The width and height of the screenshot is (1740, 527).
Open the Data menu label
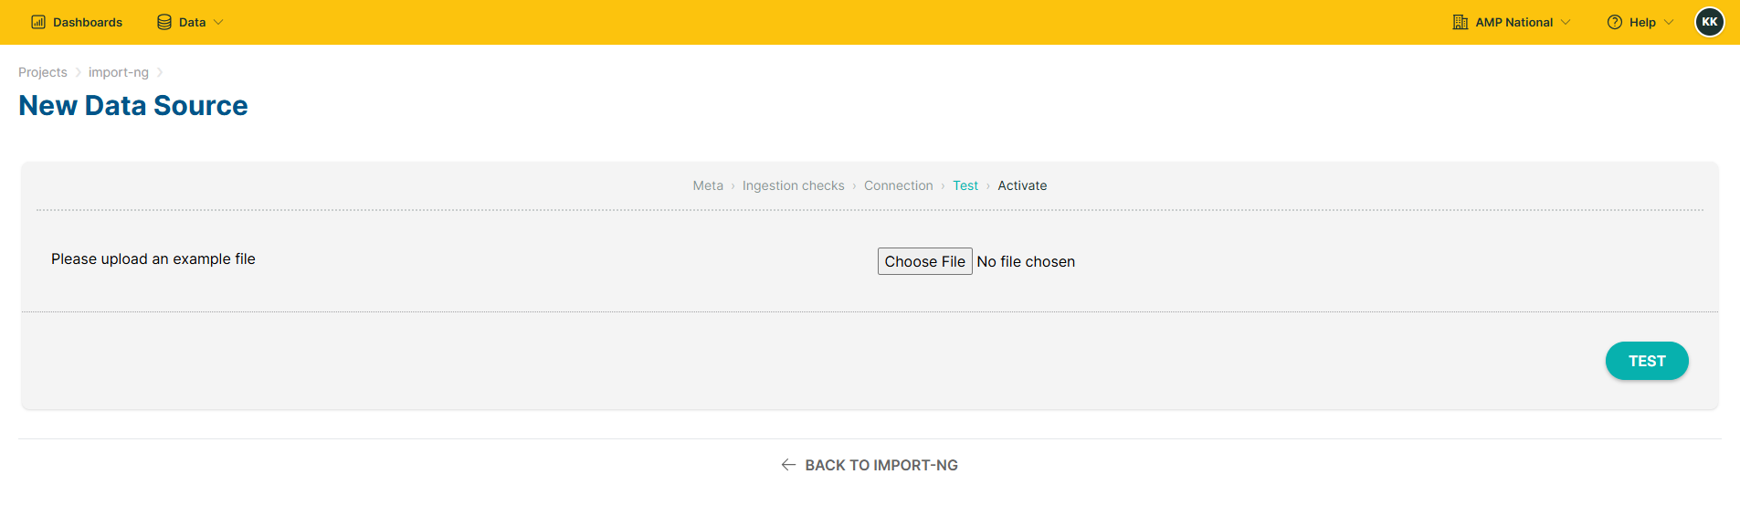pyautogui.click(x=192, y=22)
